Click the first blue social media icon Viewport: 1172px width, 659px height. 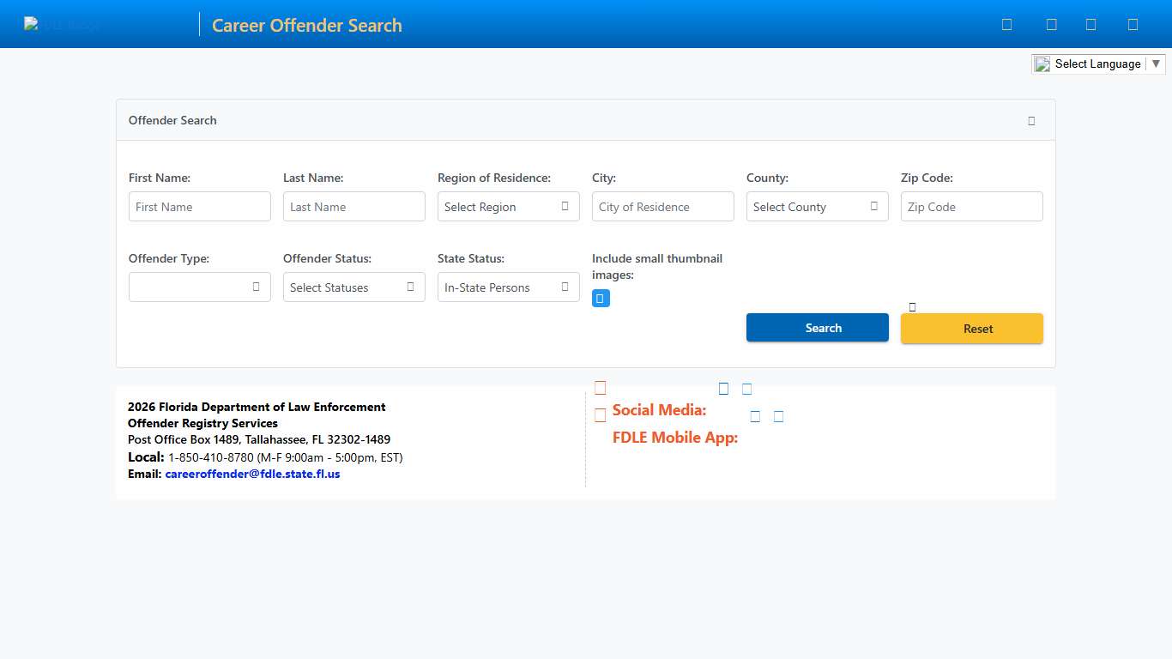tap(723, 389)
